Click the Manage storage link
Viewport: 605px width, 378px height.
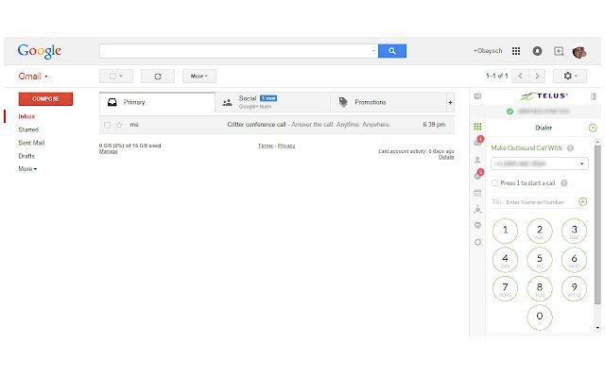pos(108,151)
